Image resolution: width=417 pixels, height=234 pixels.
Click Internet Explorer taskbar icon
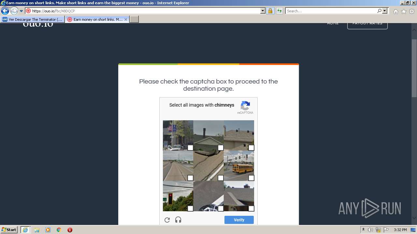click(25, 230)
